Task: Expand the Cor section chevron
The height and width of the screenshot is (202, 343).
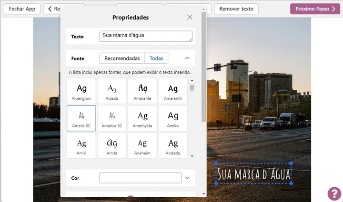Action: coord(187,178)
